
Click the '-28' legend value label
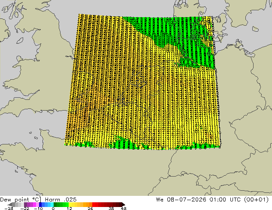pos(9,208)
